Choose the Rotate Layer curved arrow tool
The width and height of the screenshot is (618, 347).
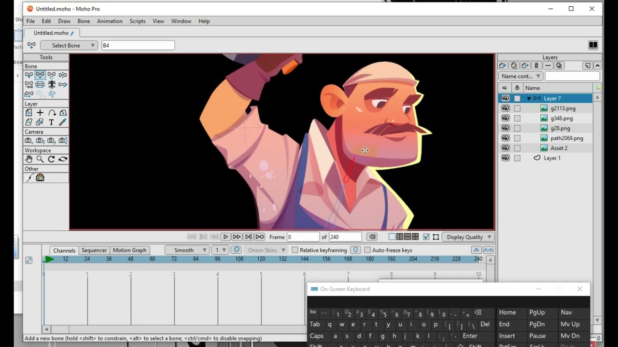[x=52, y=113]
